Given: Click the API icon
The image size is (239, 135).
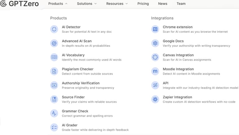Looking at the screenshot, I should click(x=155, y=85).
